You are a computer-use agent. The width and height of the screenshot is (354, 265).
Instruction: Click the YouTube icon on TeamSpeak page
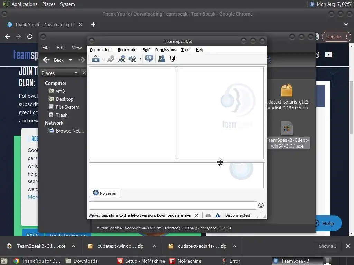328,55
